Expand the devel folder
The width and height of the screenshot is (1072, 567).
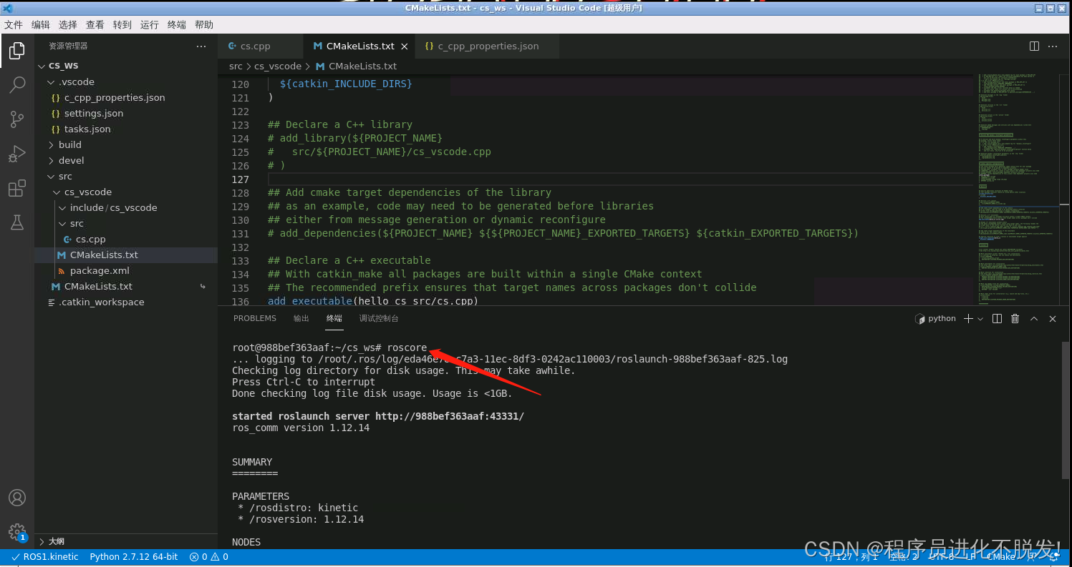tap(126, 160)
